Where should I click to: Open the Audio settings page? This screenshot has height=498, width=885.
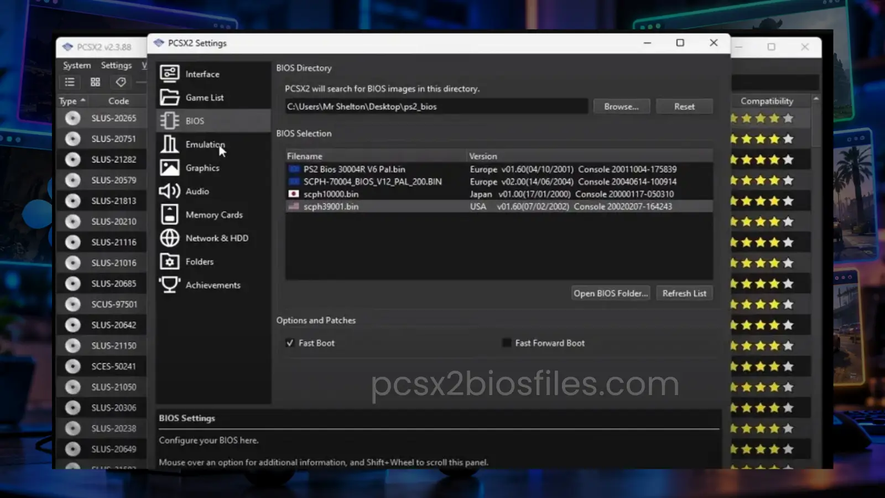coord(213,191)
